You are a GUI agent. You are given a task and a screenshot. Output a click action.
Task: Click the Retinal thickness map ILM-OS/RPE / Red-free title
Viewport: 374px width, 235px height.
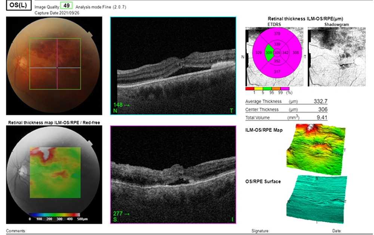[x=54, y=123]
